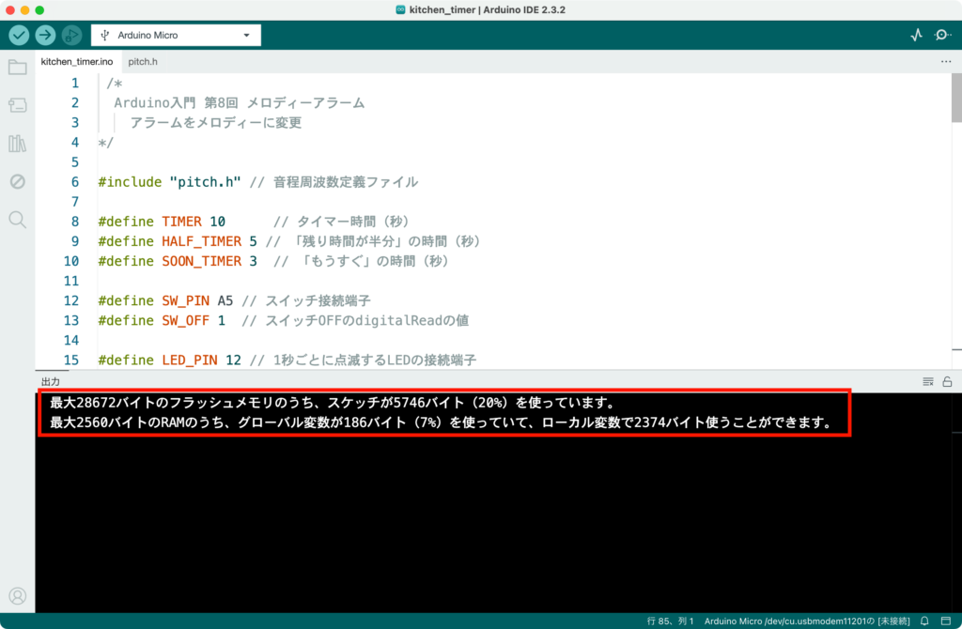
Task: Click the Arduino入門 第8回 comment line
Action: (240, 103)
